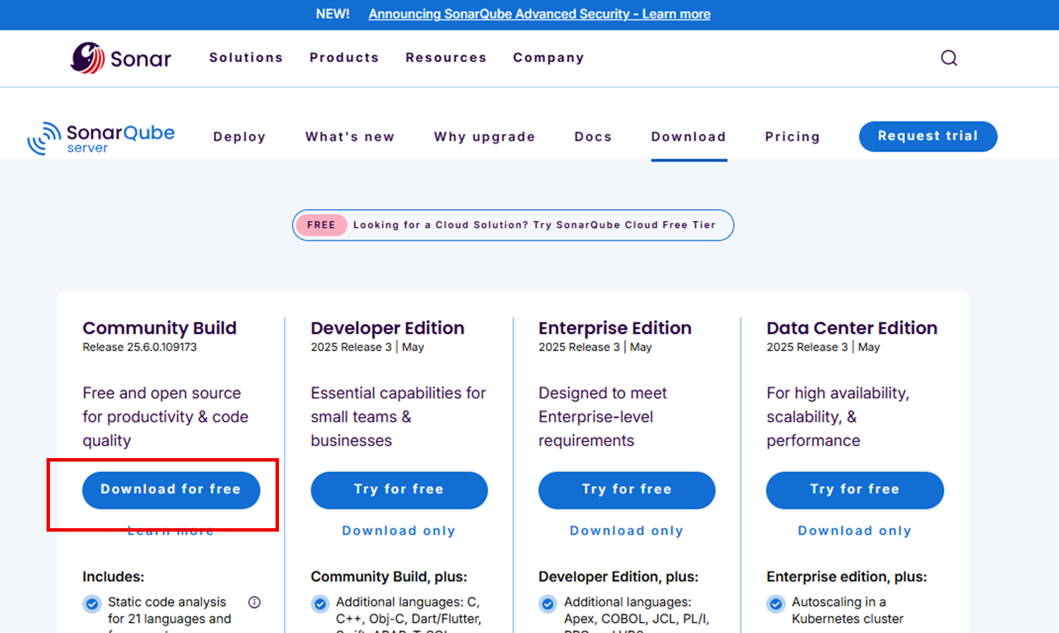Open the Company menu
Viewport: 1059px width, 633px height.
[x=548, y=58]
